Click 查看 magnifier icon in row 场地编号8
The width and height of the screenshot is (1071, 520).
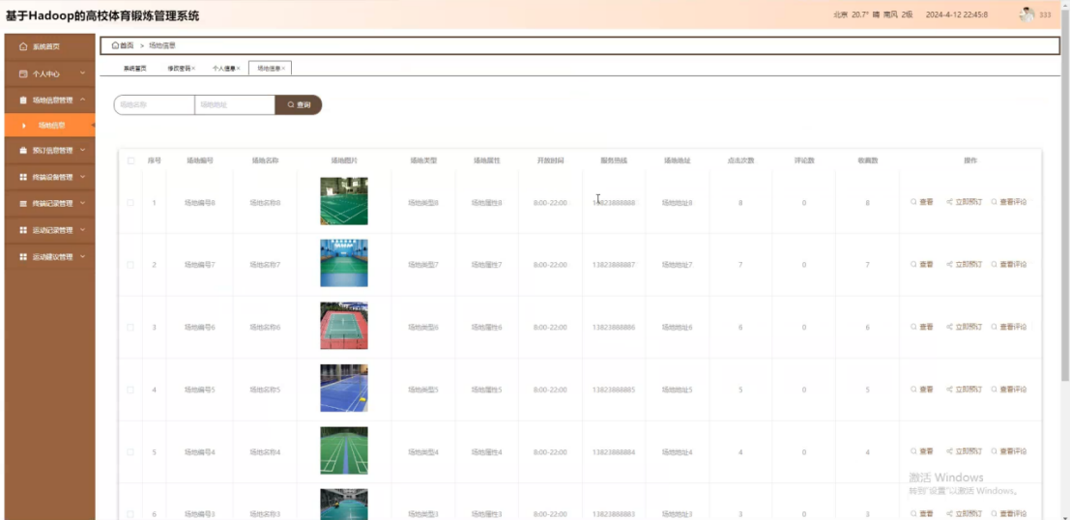click(x=913, y=202)
